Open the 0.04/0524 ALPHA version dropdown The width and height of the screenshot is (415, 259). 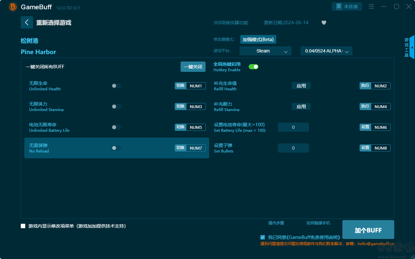(x=326, y=51)
